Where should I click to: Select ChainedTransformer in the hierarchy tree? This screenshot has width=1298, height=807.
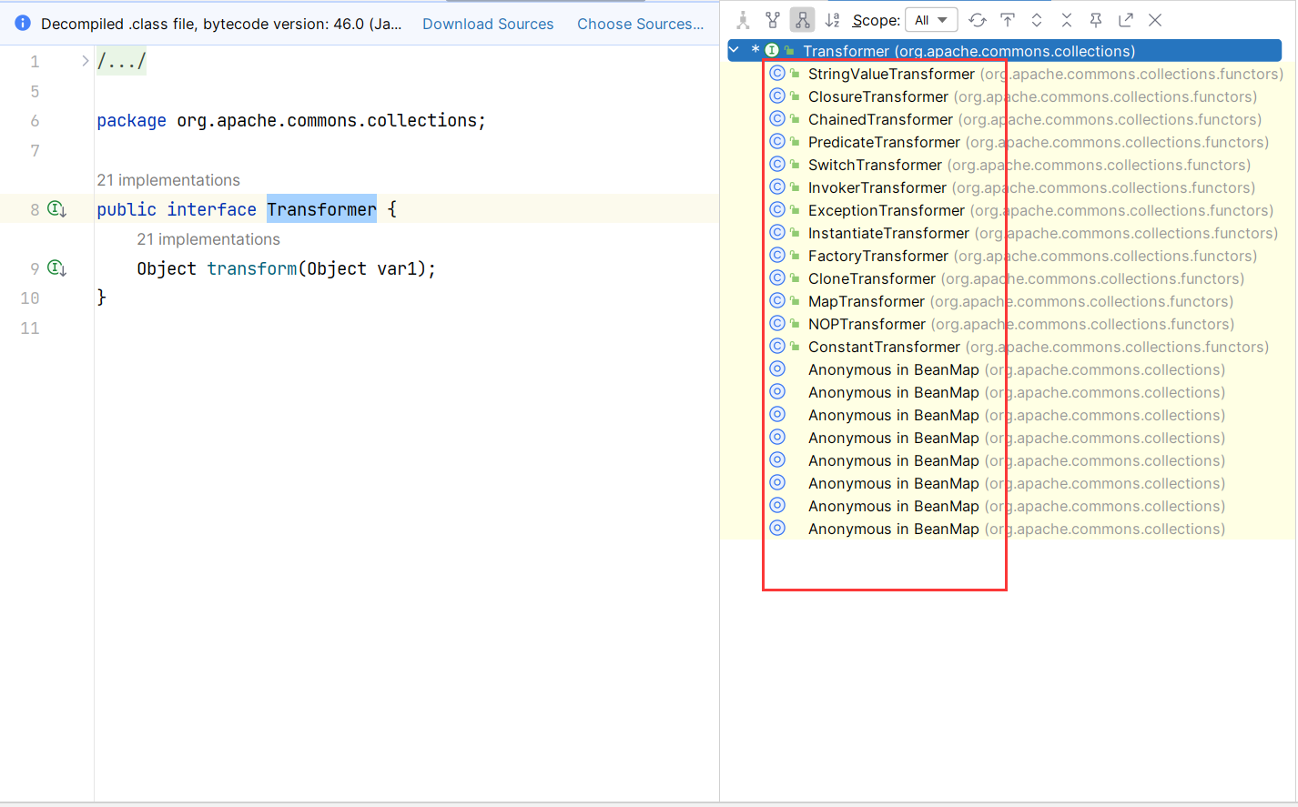pyautogui.click(x=880, y=119)
